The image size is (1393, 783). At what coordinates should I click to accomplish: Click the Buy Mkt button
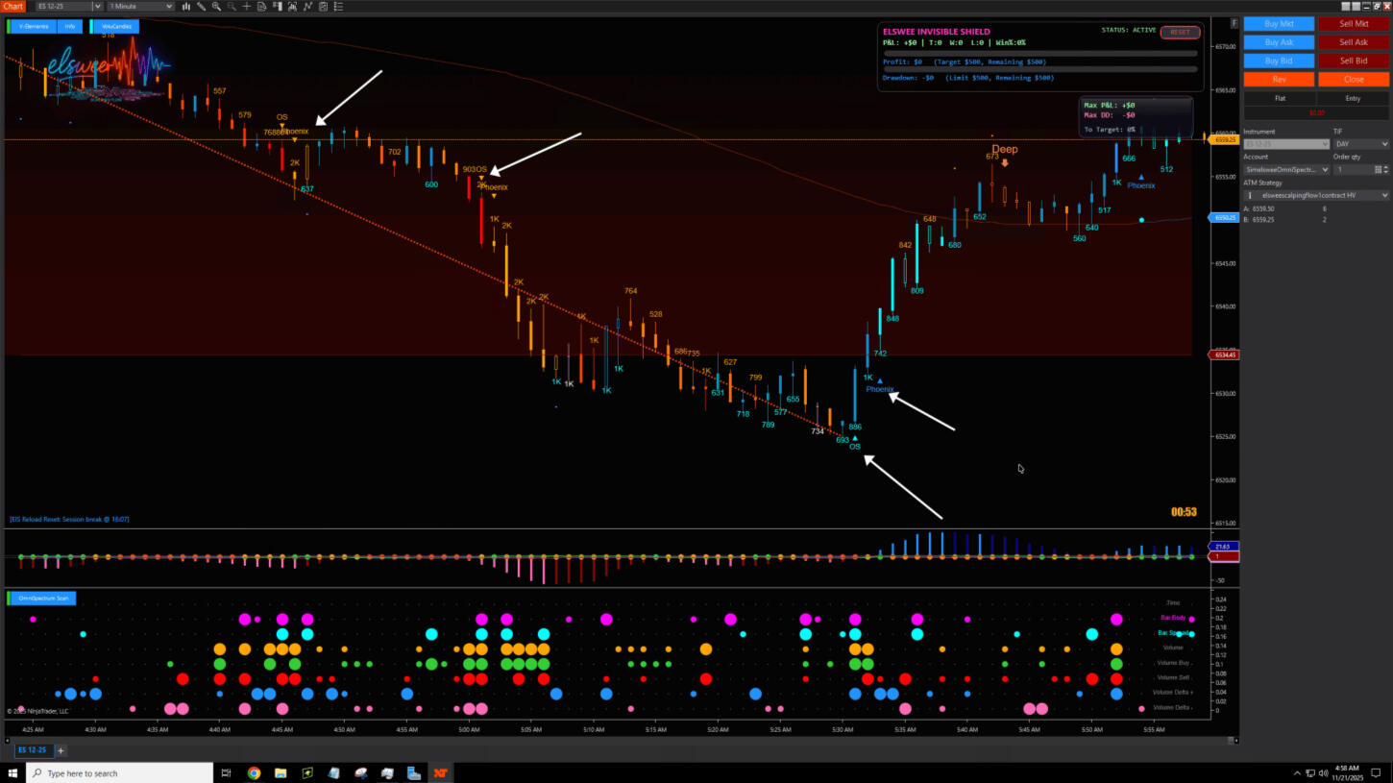tap(1279, 24)
